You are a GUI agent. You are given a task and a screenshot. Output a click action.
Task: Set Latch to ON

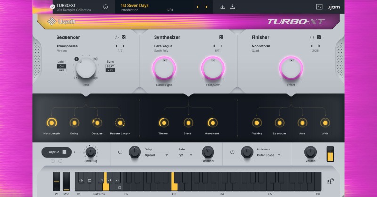(x=62, y=66)
